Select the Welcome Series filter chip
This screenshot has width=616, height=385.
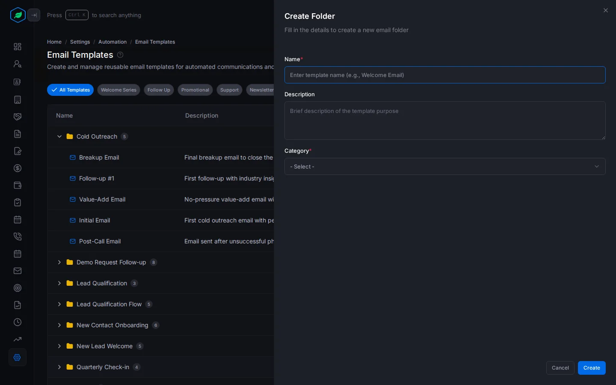click(x=118, y=90)
